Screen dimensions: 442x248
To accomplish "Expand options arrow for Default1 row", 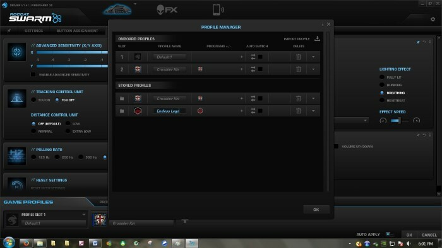I will click(x=313, y=57).
